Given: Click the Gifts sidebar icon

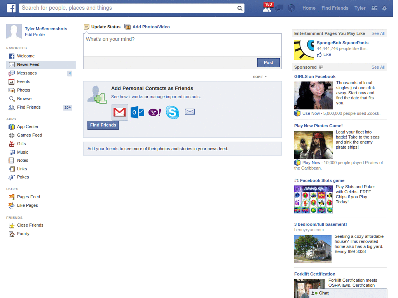Looking at the screenshot, I should [x=12, y=144].
